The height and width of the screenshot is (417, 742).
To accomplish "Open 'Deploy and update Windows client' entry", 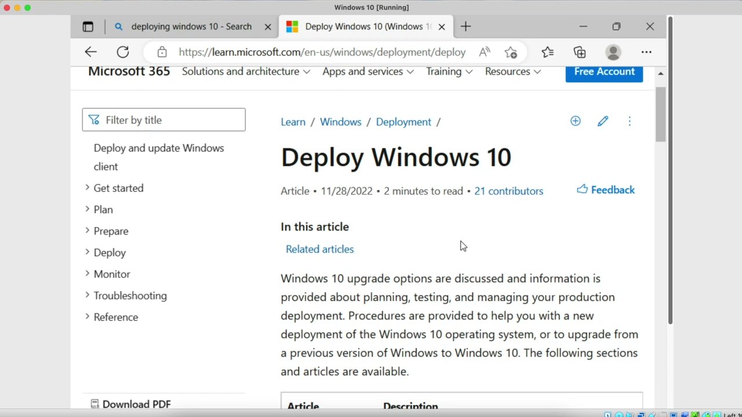I will [159, 157].
